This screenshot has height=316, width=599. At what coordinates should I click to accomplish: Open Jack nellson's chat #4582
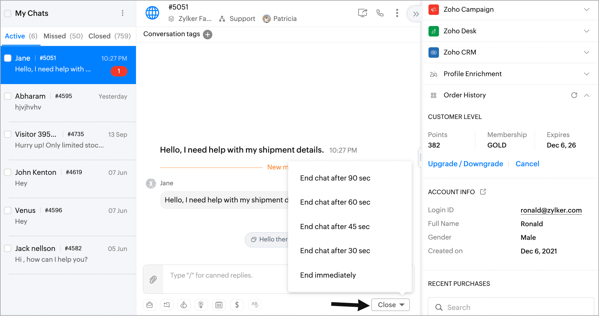click(68, 255)
